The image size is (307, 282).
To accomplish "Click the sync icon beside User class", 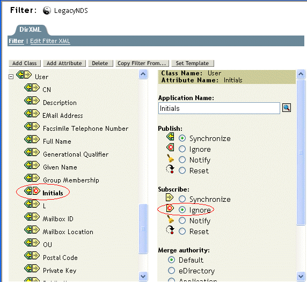I will (24, 75).
